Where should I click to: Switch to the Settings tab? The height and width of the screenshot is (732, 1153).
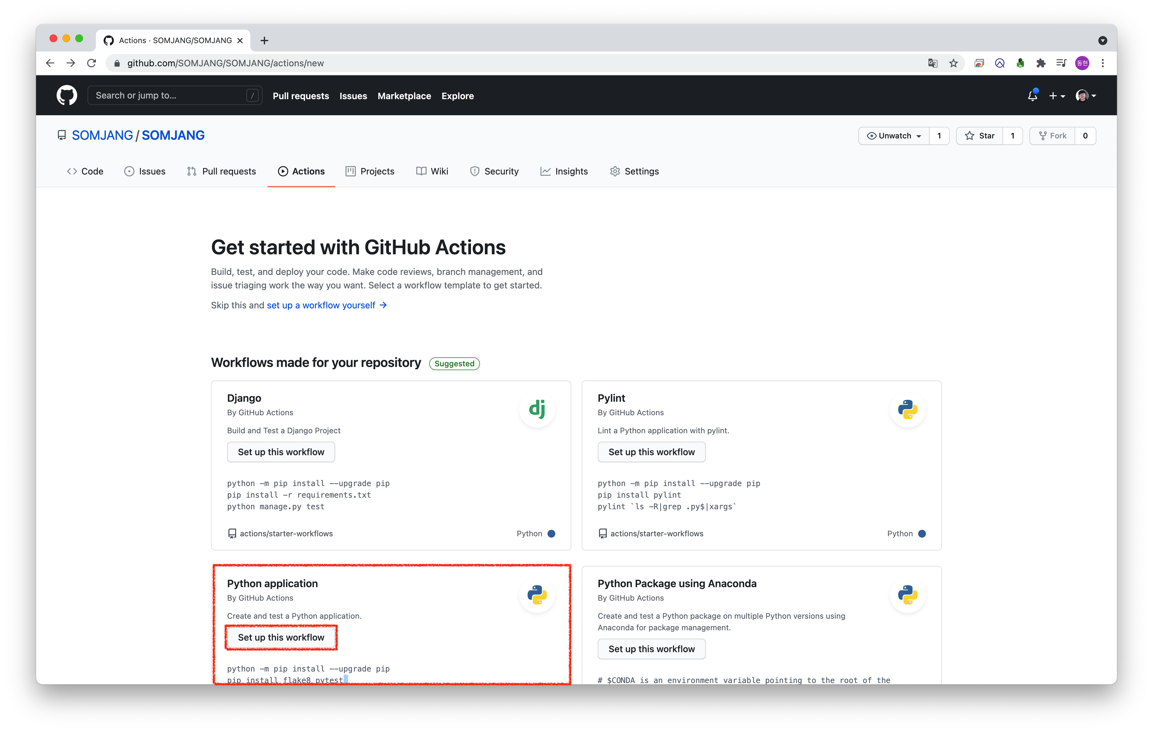(x=634, y=172)
